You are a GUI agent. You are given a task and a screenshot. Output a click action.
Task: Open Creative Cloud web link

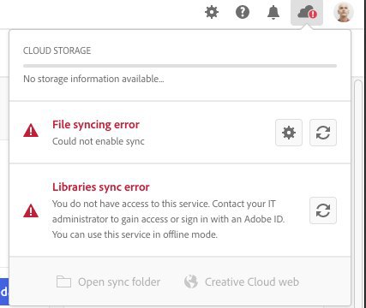(242, 281)
